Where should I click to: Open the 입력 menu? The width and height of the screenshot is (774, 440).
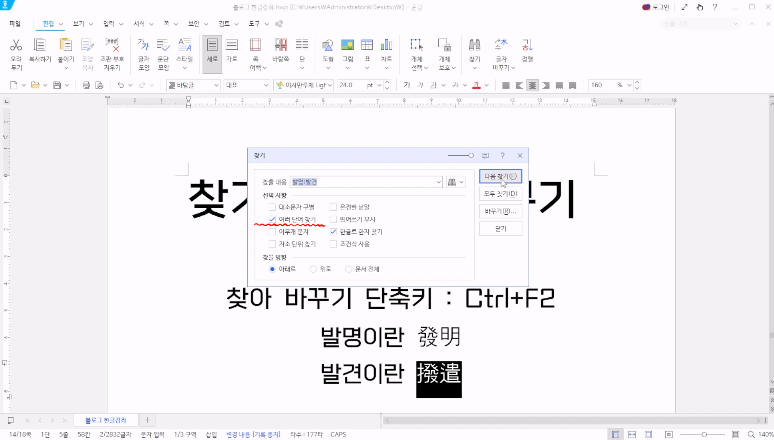109,24
